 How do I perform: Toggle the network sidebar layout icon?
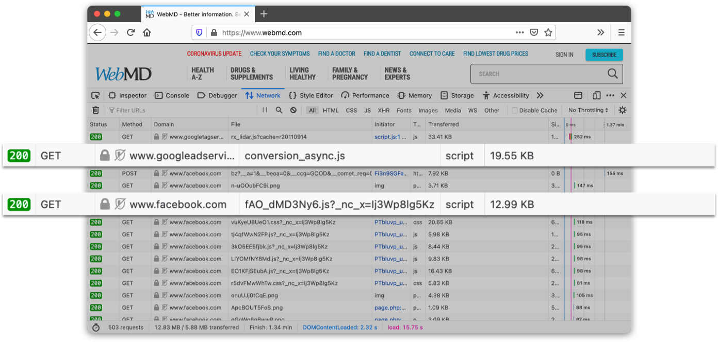(x=578, y=95)
